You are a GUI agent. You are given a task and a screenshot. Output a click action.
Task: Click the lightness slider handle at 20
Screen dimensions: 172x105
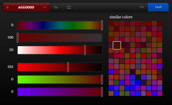[x=85, y=50]
